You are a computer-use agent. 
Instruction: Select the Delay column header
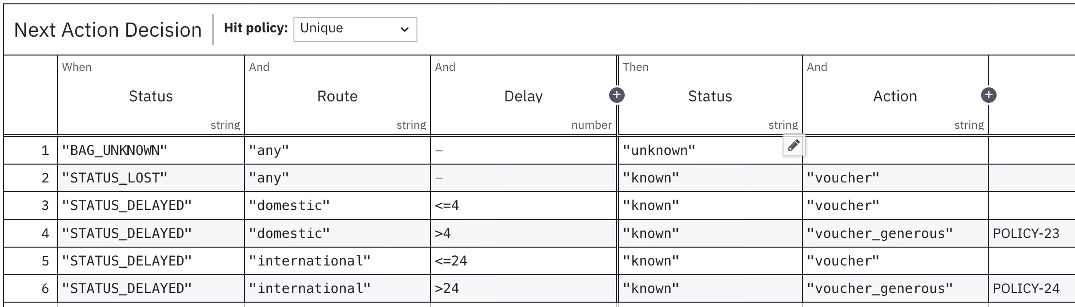(x=523, y=95)
